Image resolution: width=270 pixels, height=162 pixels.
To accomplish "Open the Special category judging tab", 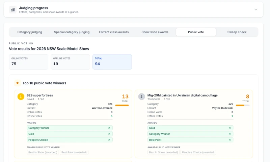I will pyautogui.click(x=72, y=32).
